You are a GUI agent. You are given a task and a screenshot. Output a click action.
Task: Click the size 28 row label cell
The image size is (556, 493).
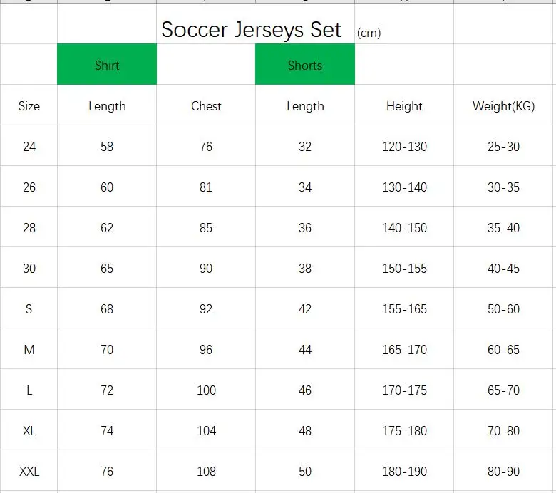tap(29, 227)
